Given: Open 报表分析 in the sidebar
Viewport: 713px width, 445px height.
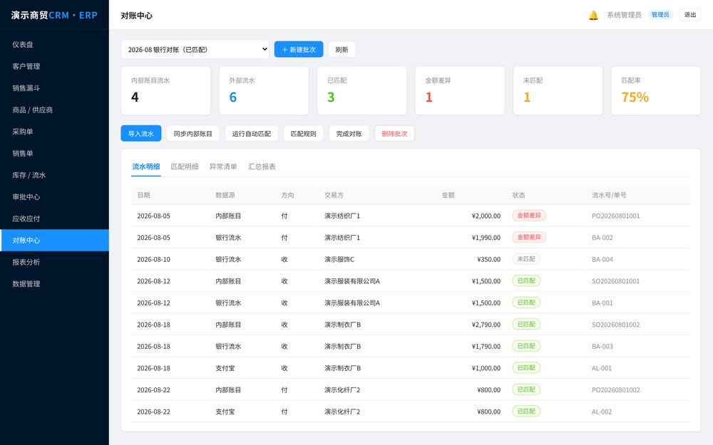Looking at the screenshot, I should [x=55, y=262].
